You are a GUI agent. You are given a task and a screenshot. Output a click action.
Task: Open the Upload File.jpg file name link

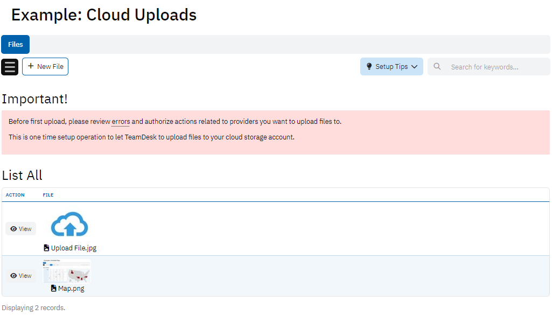click(74, 248)
